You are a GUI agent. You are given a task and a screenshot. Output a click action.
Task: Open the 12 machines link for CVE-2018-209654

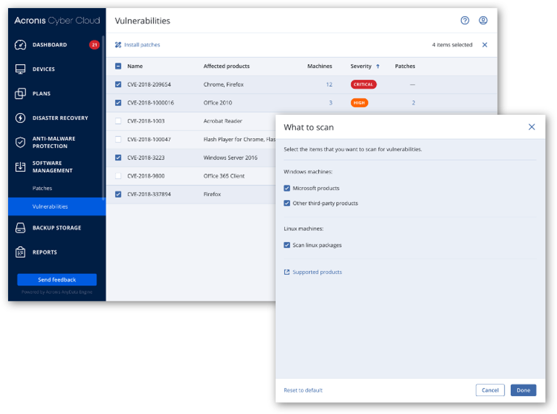point(329,84)
